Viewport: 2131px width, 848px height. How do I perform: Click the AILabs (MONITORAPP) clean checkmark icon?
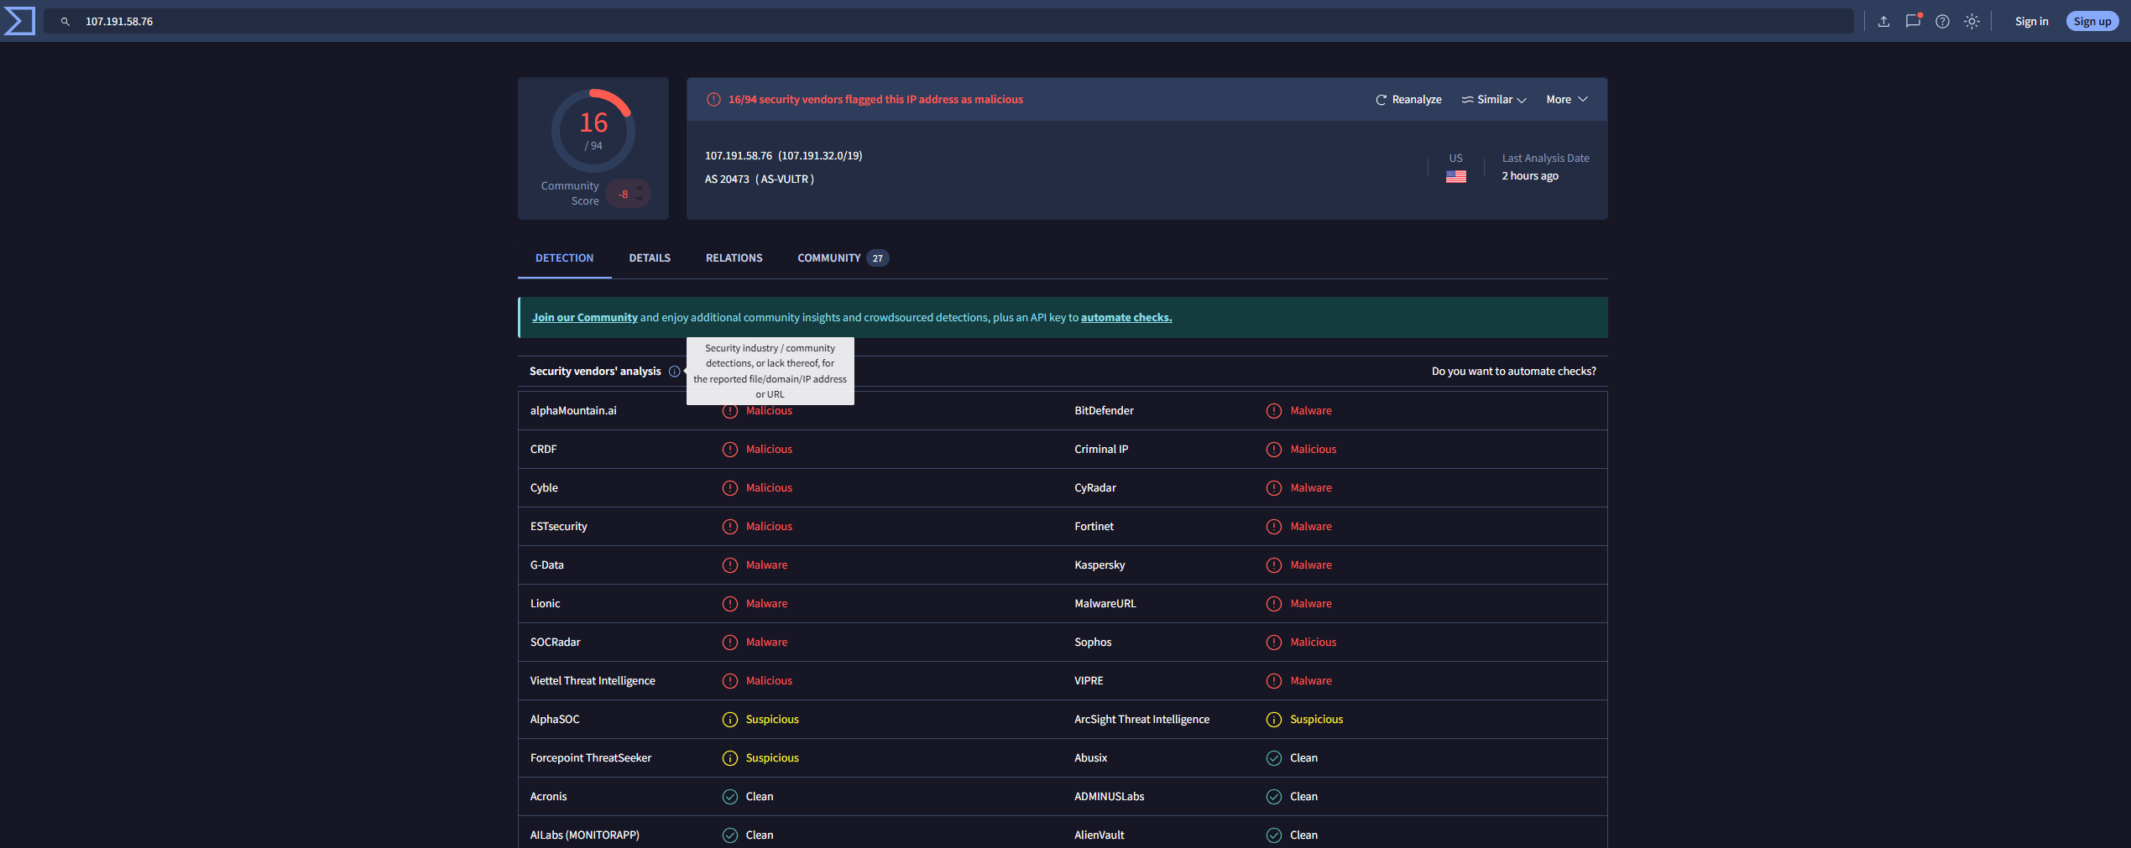click(x=730, y=835)
